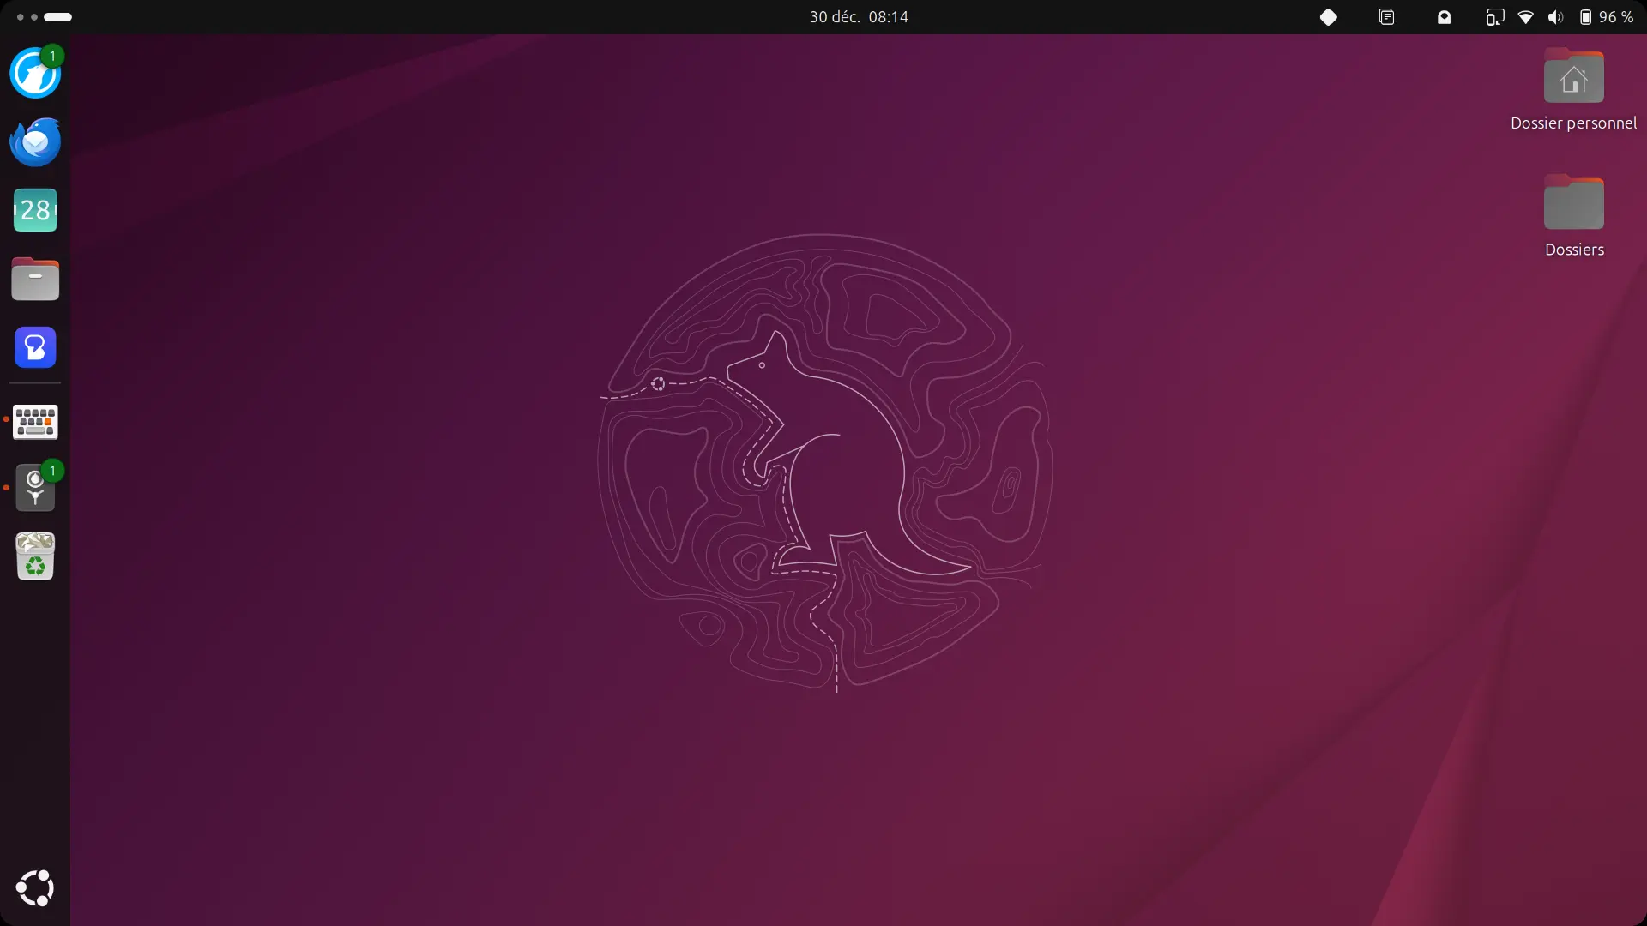Click the Wi-Fi indicator in the top bar

[1527, 17]
